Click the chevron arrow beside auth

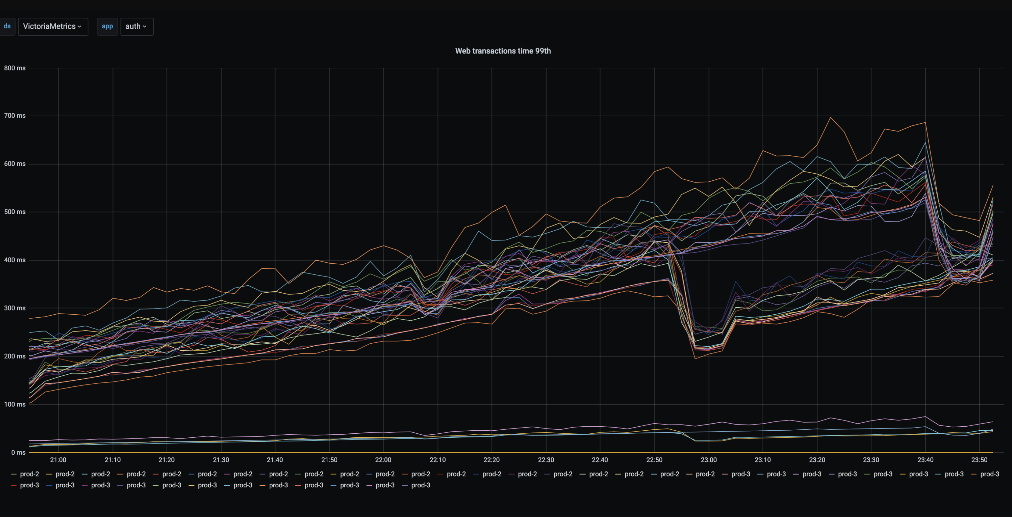pyautogui.click(x=145, y=26)
